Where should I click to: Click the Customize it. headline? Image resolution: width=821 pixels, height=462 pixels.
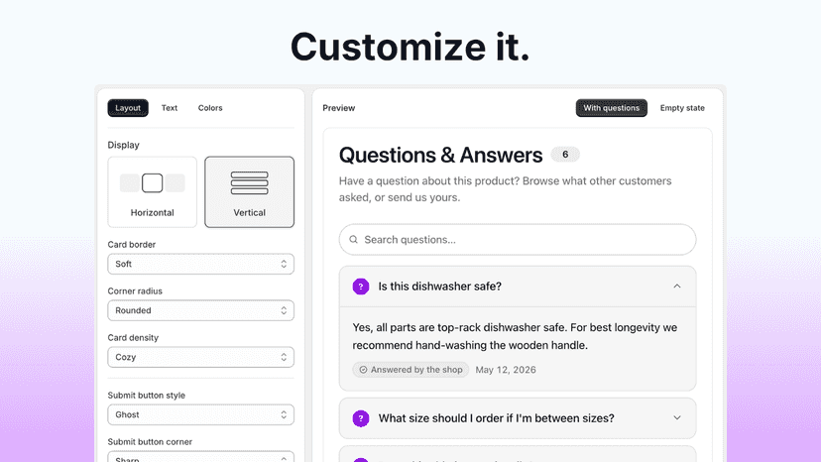[x=410, y=47]
